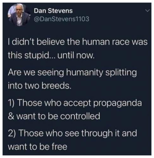Screen dimensions: 154x158
Task: Click the '2)' list number
Action: pos(12,133)
